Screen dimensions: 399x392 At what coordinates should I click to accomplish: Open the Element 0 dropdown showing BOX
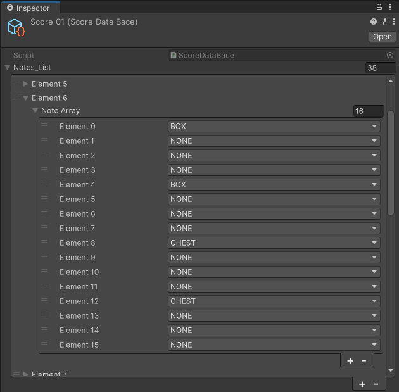[274, 127]
